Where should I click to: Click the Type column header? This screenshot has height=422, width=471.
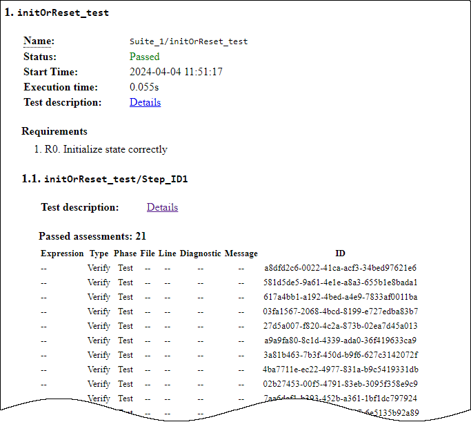(99, 253)
